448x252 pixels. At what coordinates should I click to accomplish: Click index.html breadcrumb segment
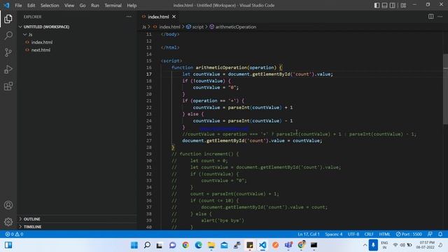coord(169,27)
